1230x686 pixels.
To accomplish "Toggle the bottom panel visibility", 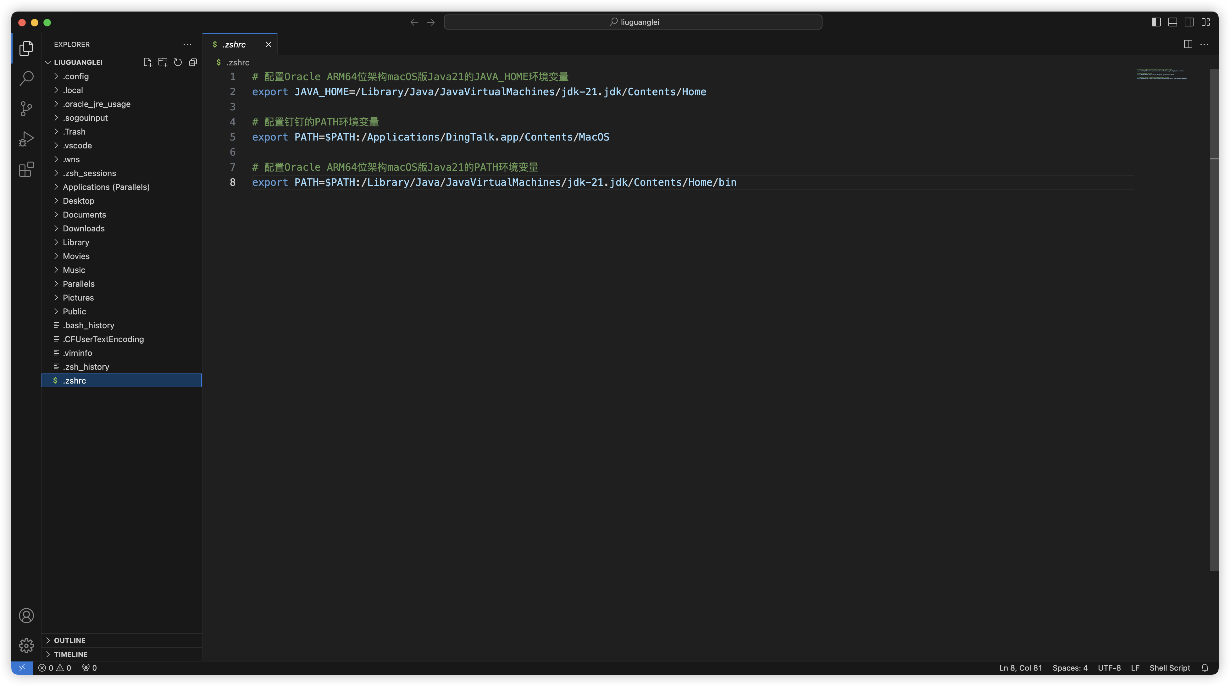I will pos(1172,22).
